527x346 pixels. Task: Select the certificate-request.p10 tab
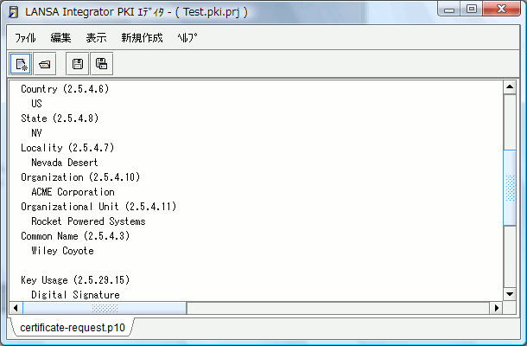tap(73, 327)
